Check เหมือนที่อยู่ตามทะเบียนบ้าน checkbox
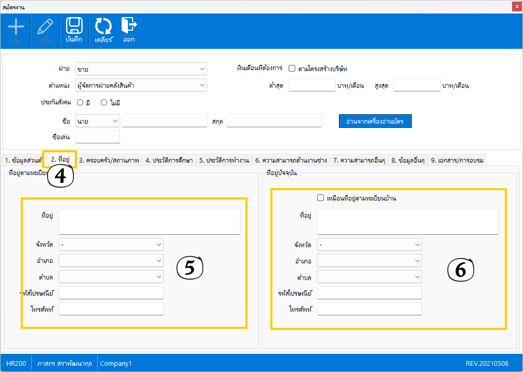This screenshot has height=372, width=523. [320, 198]
